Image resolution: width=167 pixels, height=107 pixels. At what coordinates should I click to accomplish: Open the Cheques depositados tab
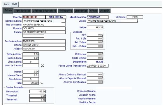pos(45,11)
